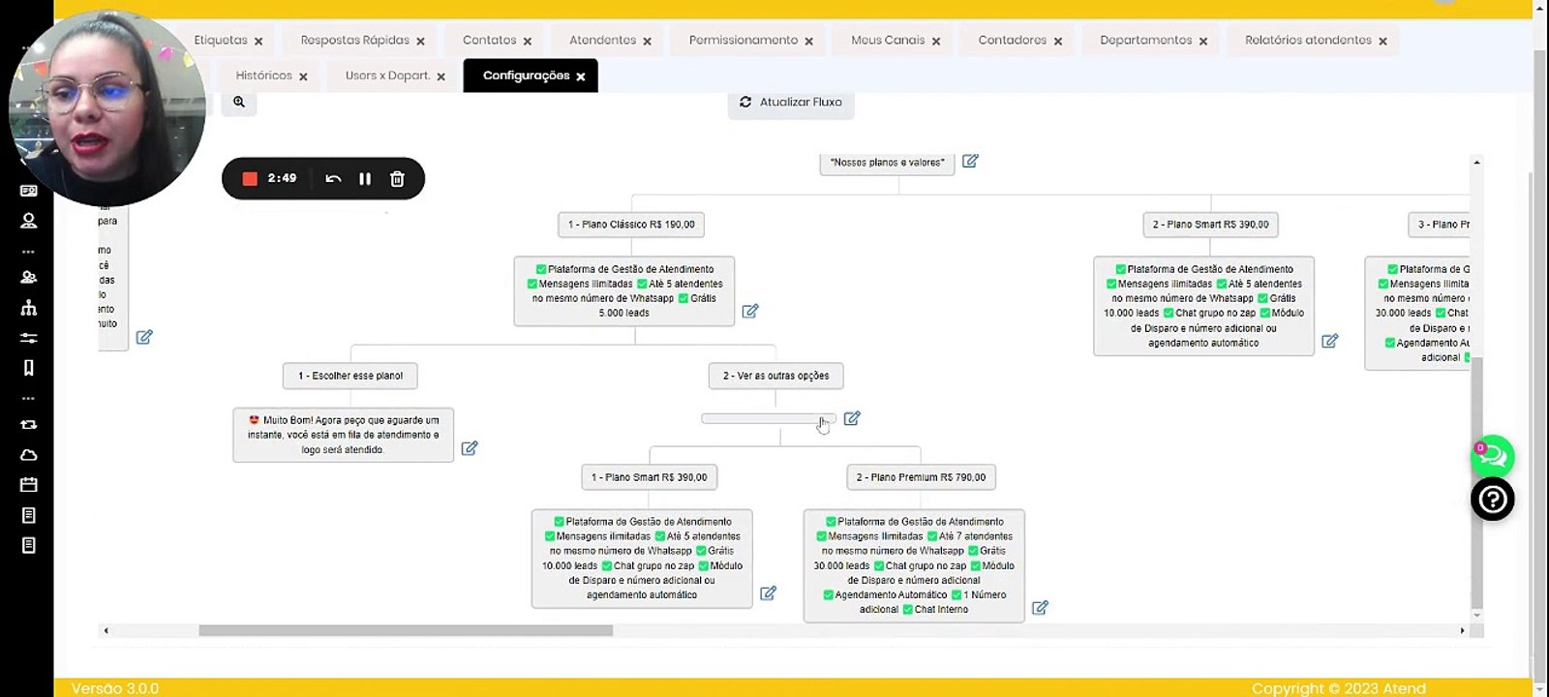Pause the screen recording
The image size is (1549, 697).
point(365,179)
